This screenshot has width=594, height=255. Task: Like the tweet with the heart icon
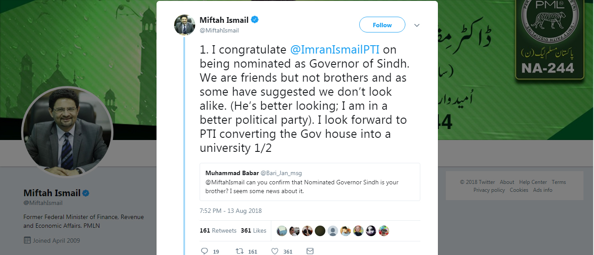[x=275, y=251]
